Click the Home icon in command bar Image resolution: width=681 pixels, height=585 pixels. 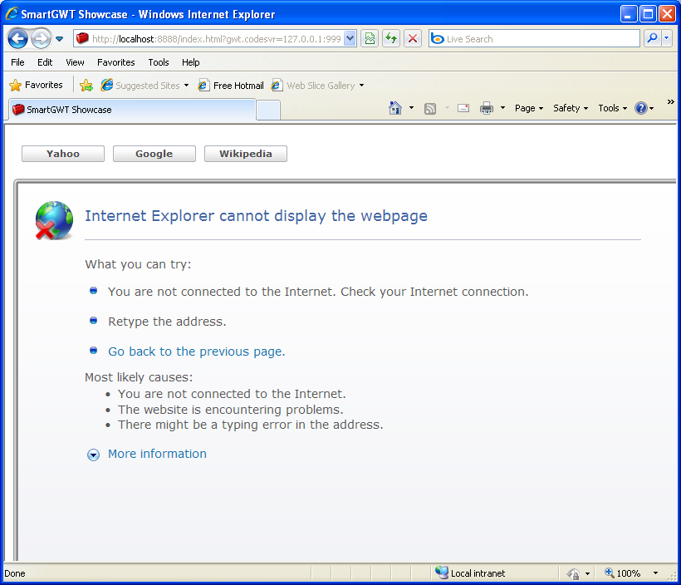[395, 108]
